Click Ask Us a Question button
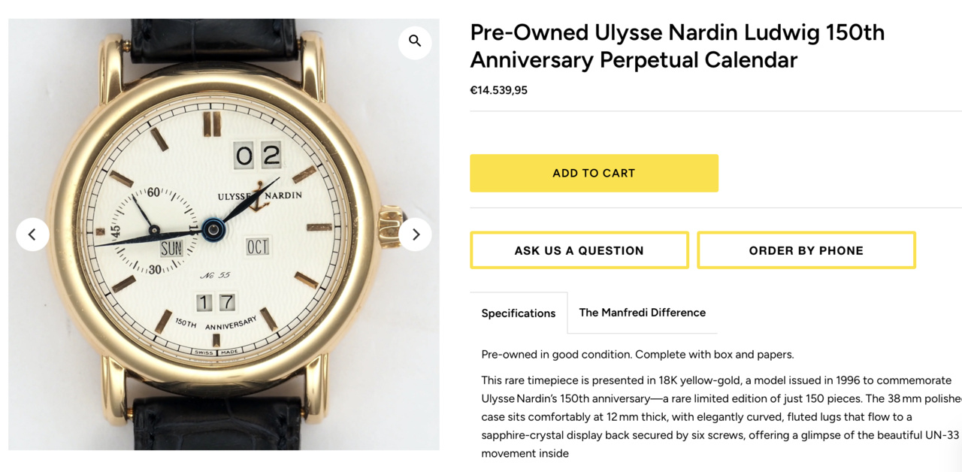962x472 pixels. point(579,250)
